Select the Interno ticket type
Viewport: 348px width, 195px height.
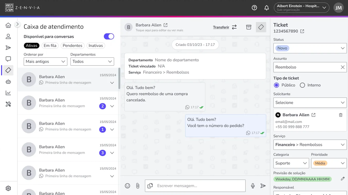point(302,85)
